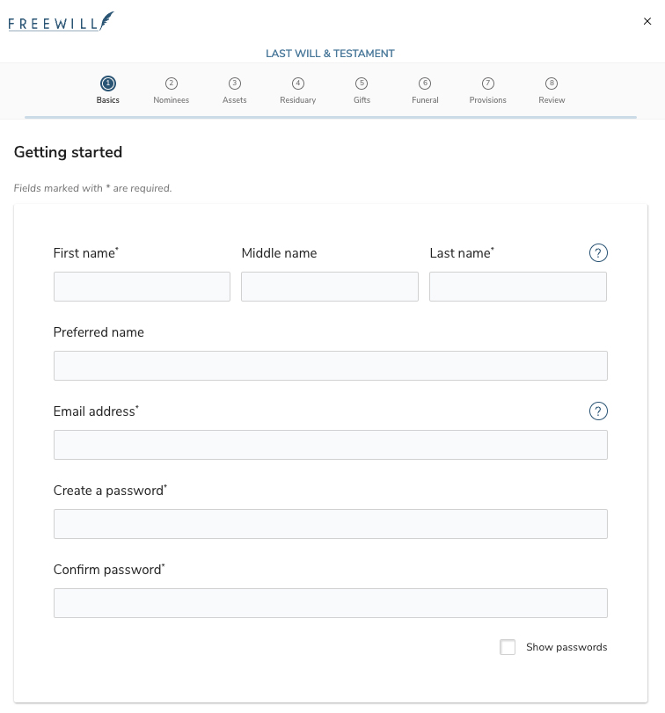Navigate to step 6 Funeral
Screen dimensions: 665x713
coord(425,89)
